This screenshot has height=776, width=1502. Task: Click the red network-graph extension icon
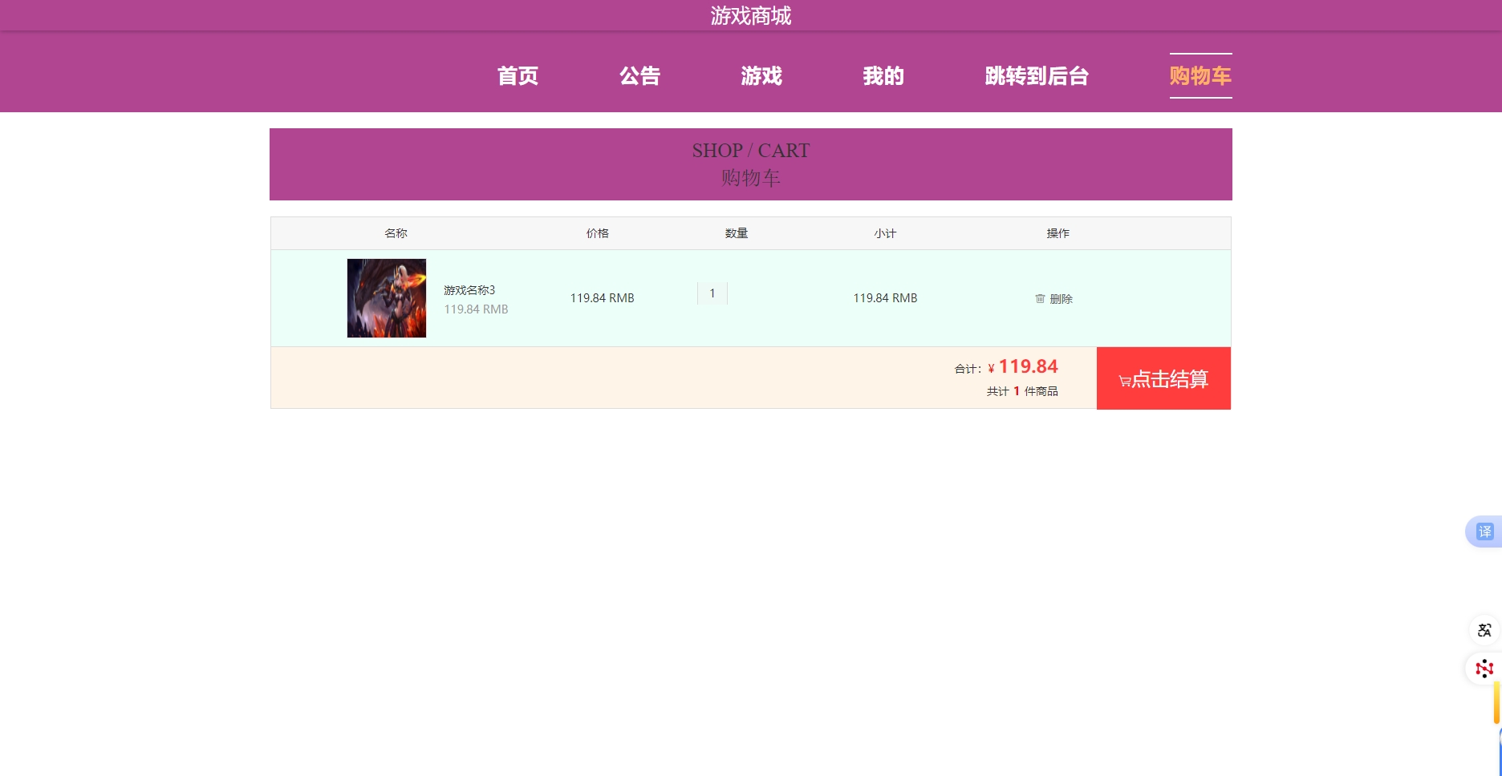coord(1484,669)
